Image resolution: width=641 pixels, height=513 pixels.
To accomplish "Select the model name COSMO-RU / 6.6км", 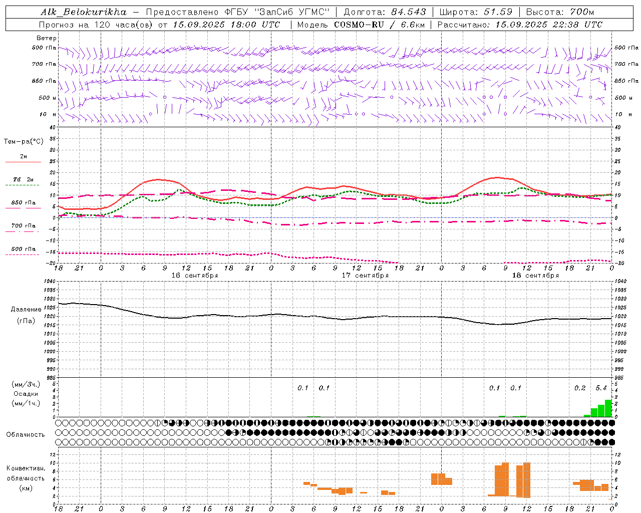I will (379, 25).
